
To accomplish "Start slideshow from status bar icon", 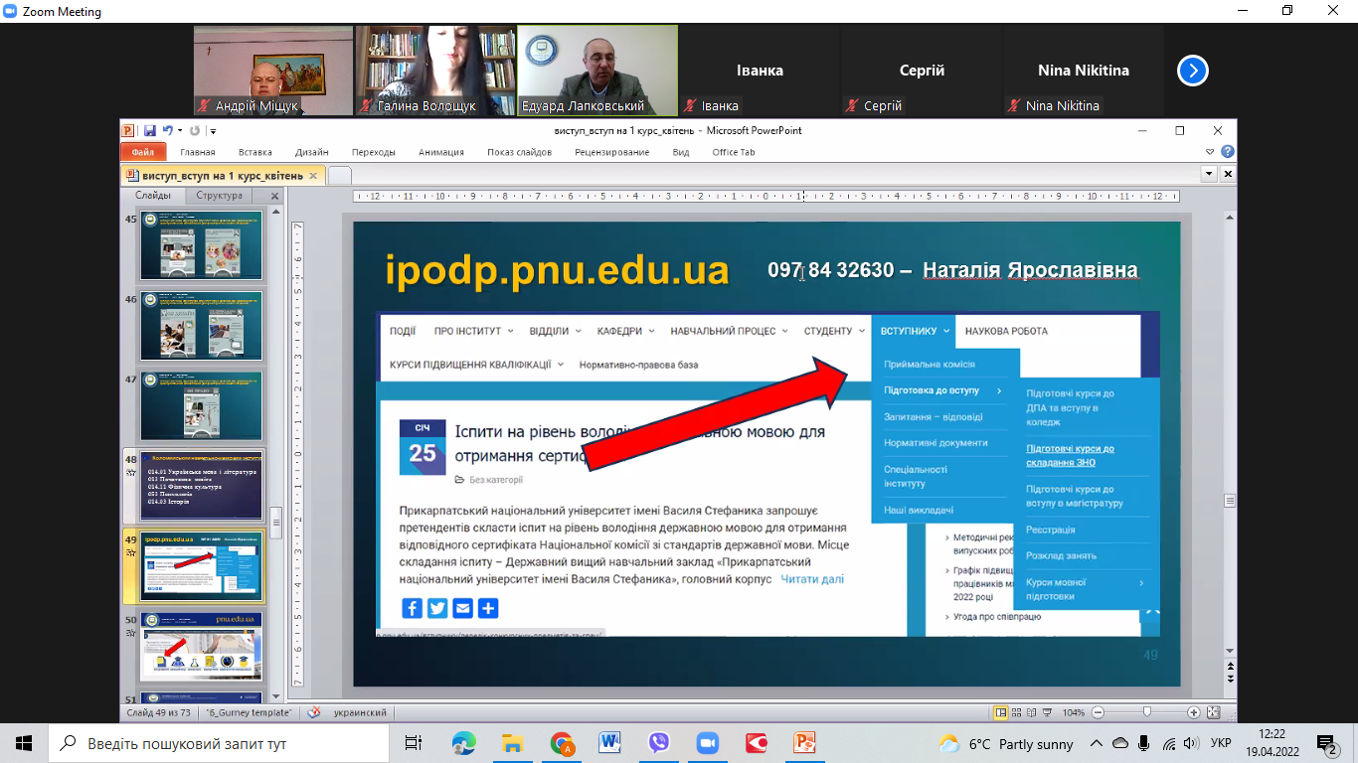I will coord(1047,712).
